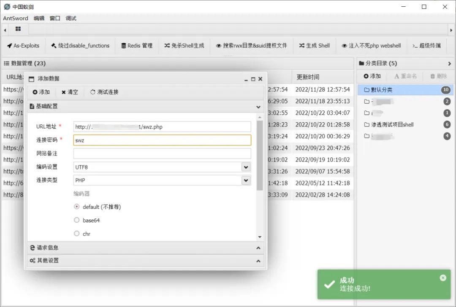The width and height of the screenshot is (456, 307).
Task: Start 注入不死php webshell
Action: (371, 46)
